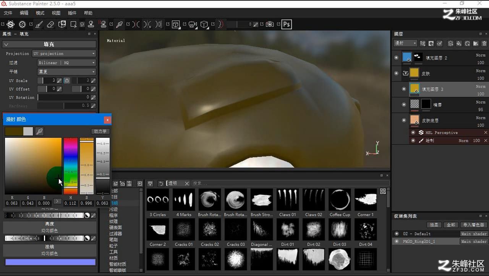
Task: Hide the 嘴唇 layer
Action: point(404,105)
